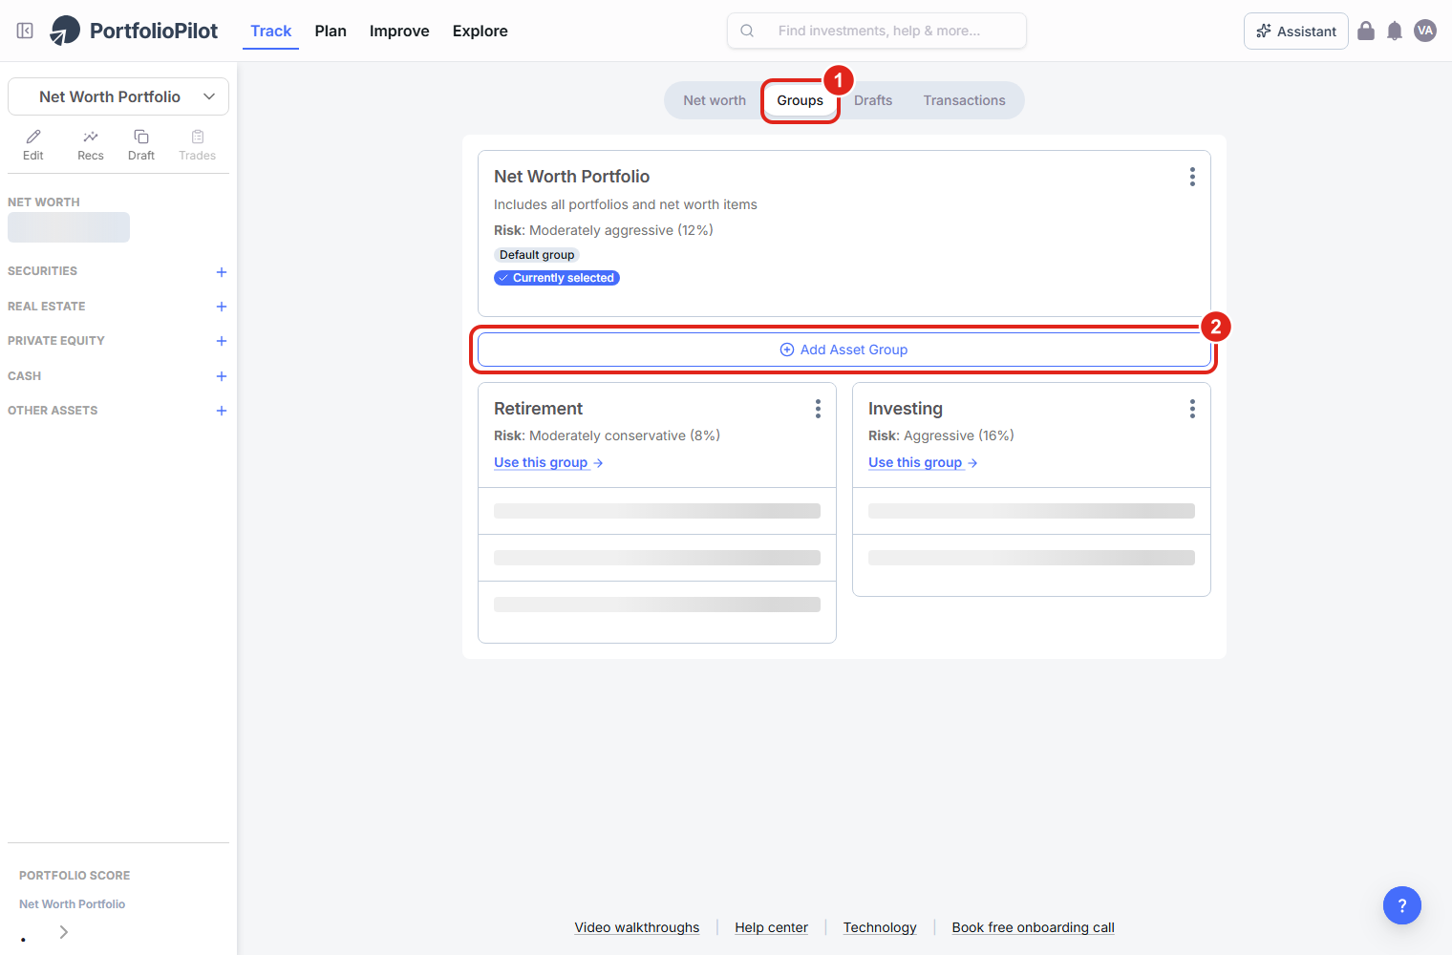
Task: Select the Drafts tab
Action: coord(873,100)
